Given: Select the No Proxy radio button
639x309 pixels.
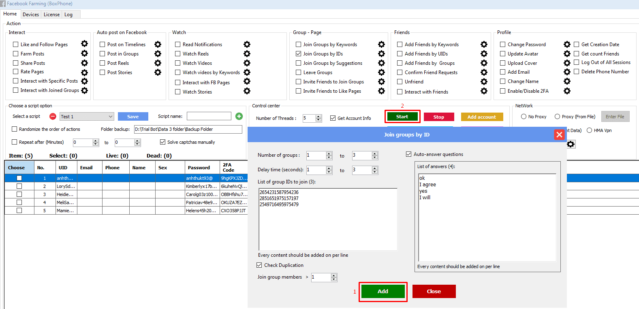Looking at the screenshot, I should [524, 116].
